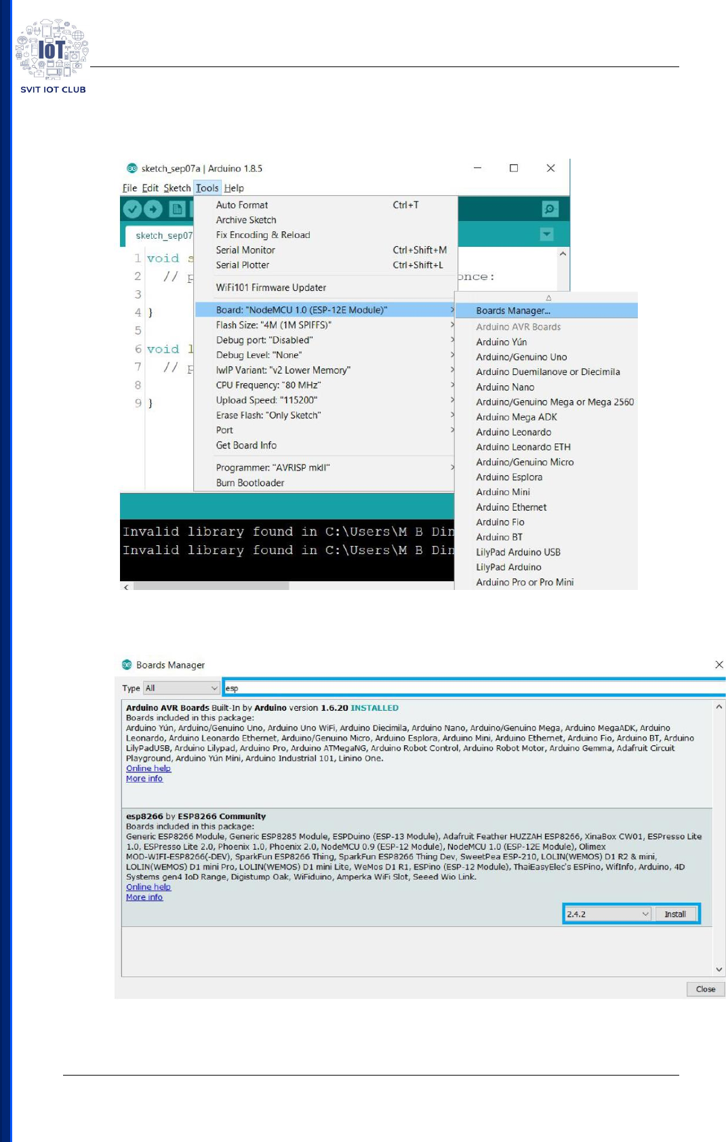Screen dimensions: 726x1142
Task: Choose Fix Encoding & Reload
Action: click(325, 235)
